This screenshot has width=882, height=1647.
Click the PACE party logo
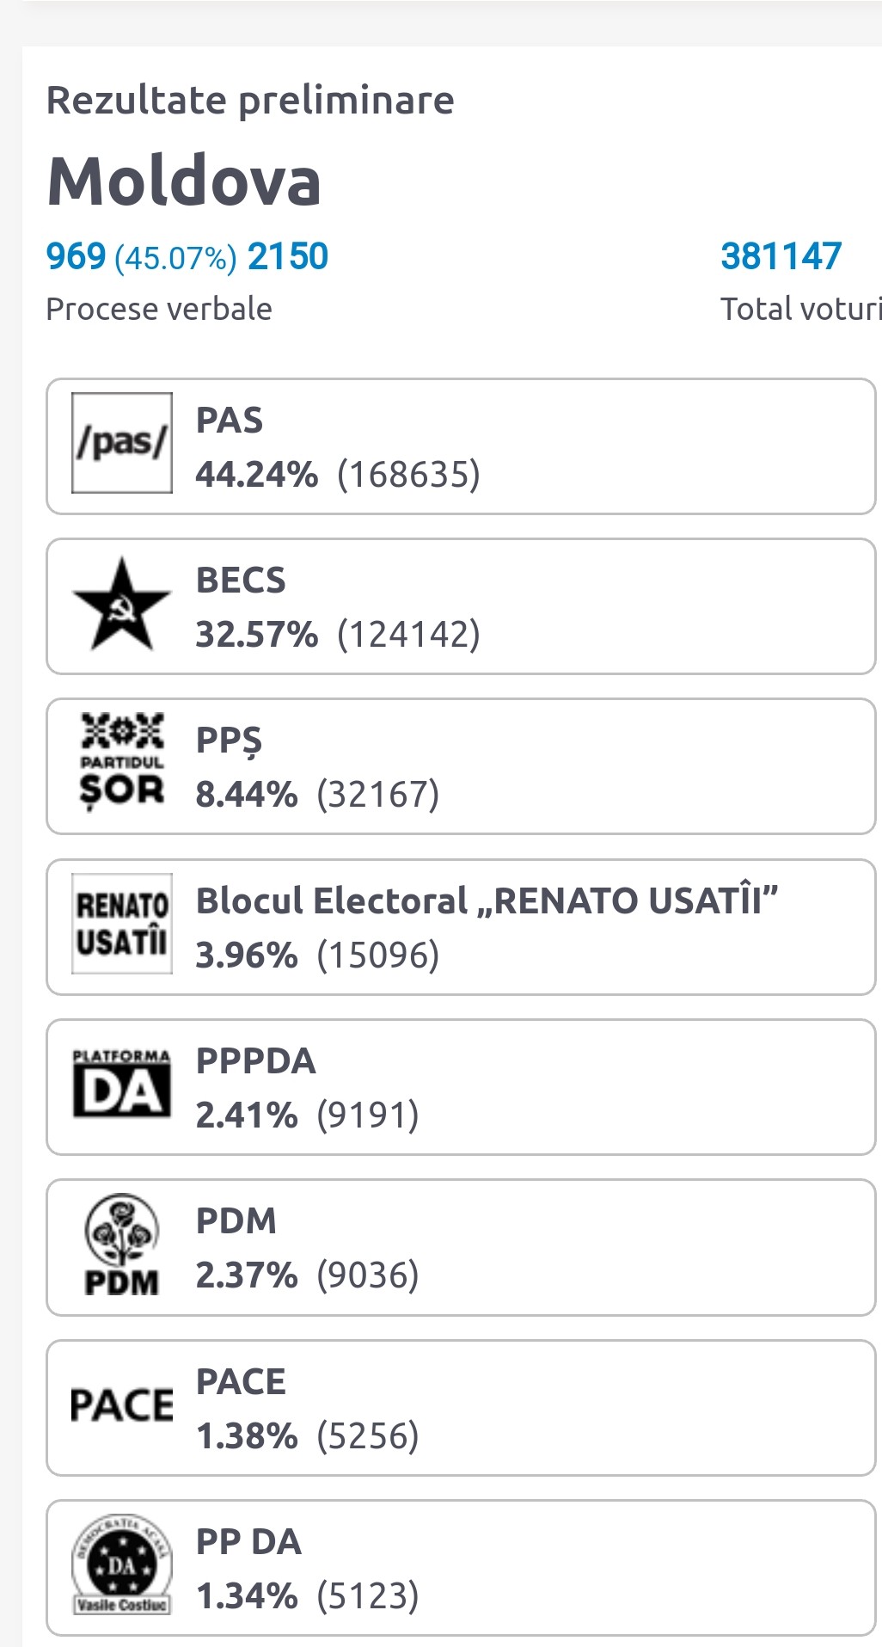(x=121, y=1405)
